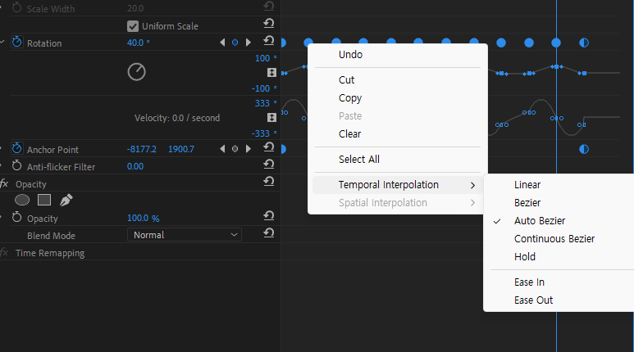
Task: Toggle the Rotation animation stopwatch
Action: [17, 43]
